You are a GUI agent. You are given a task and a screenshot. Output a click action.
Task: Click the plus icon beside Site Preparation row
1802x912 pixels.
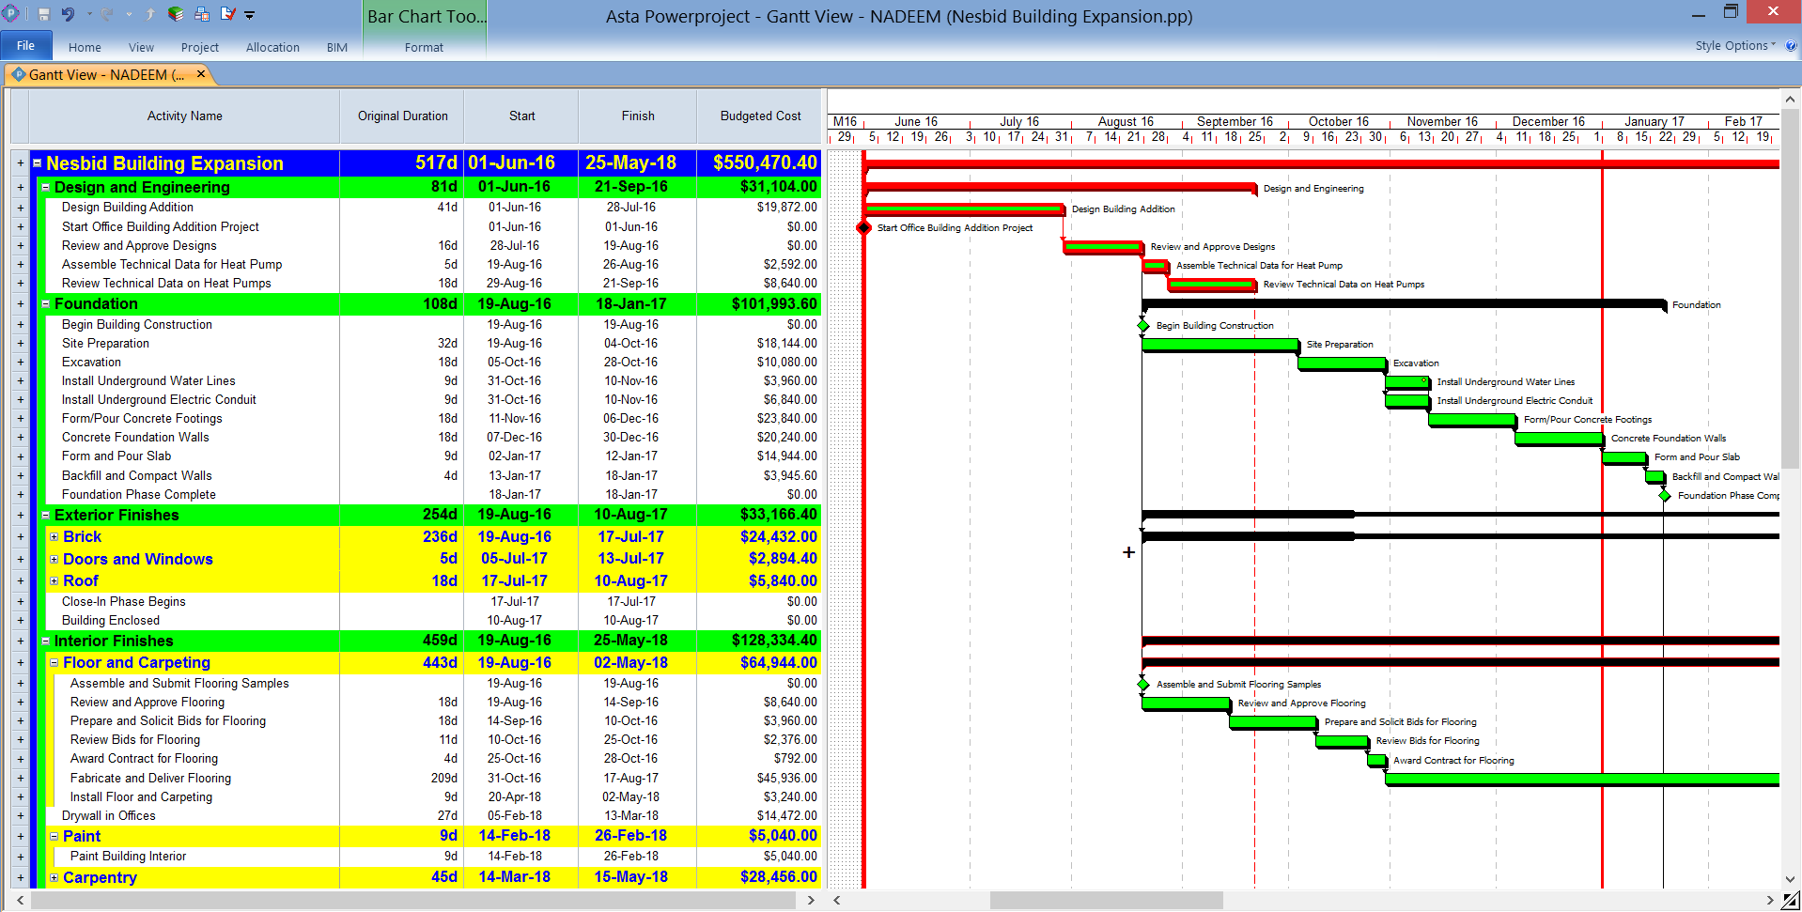(x=20, y=343)
